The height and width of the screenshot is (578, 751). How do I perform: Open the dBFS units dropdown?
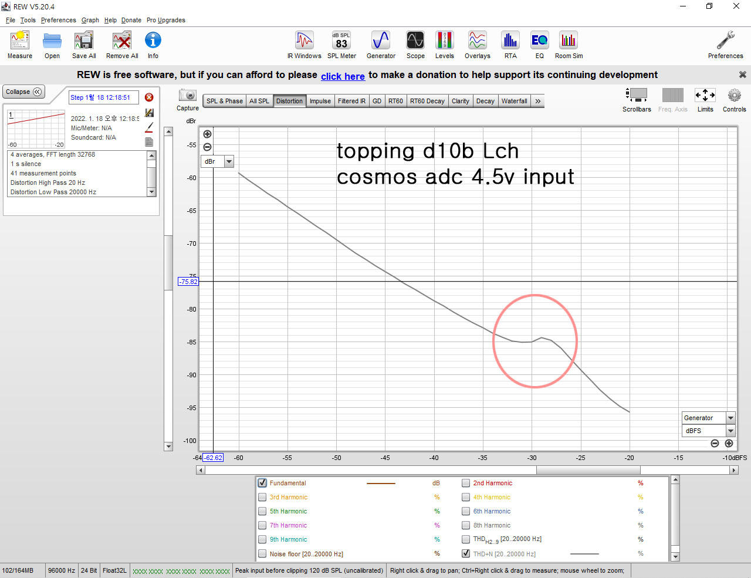coord(730,431)
